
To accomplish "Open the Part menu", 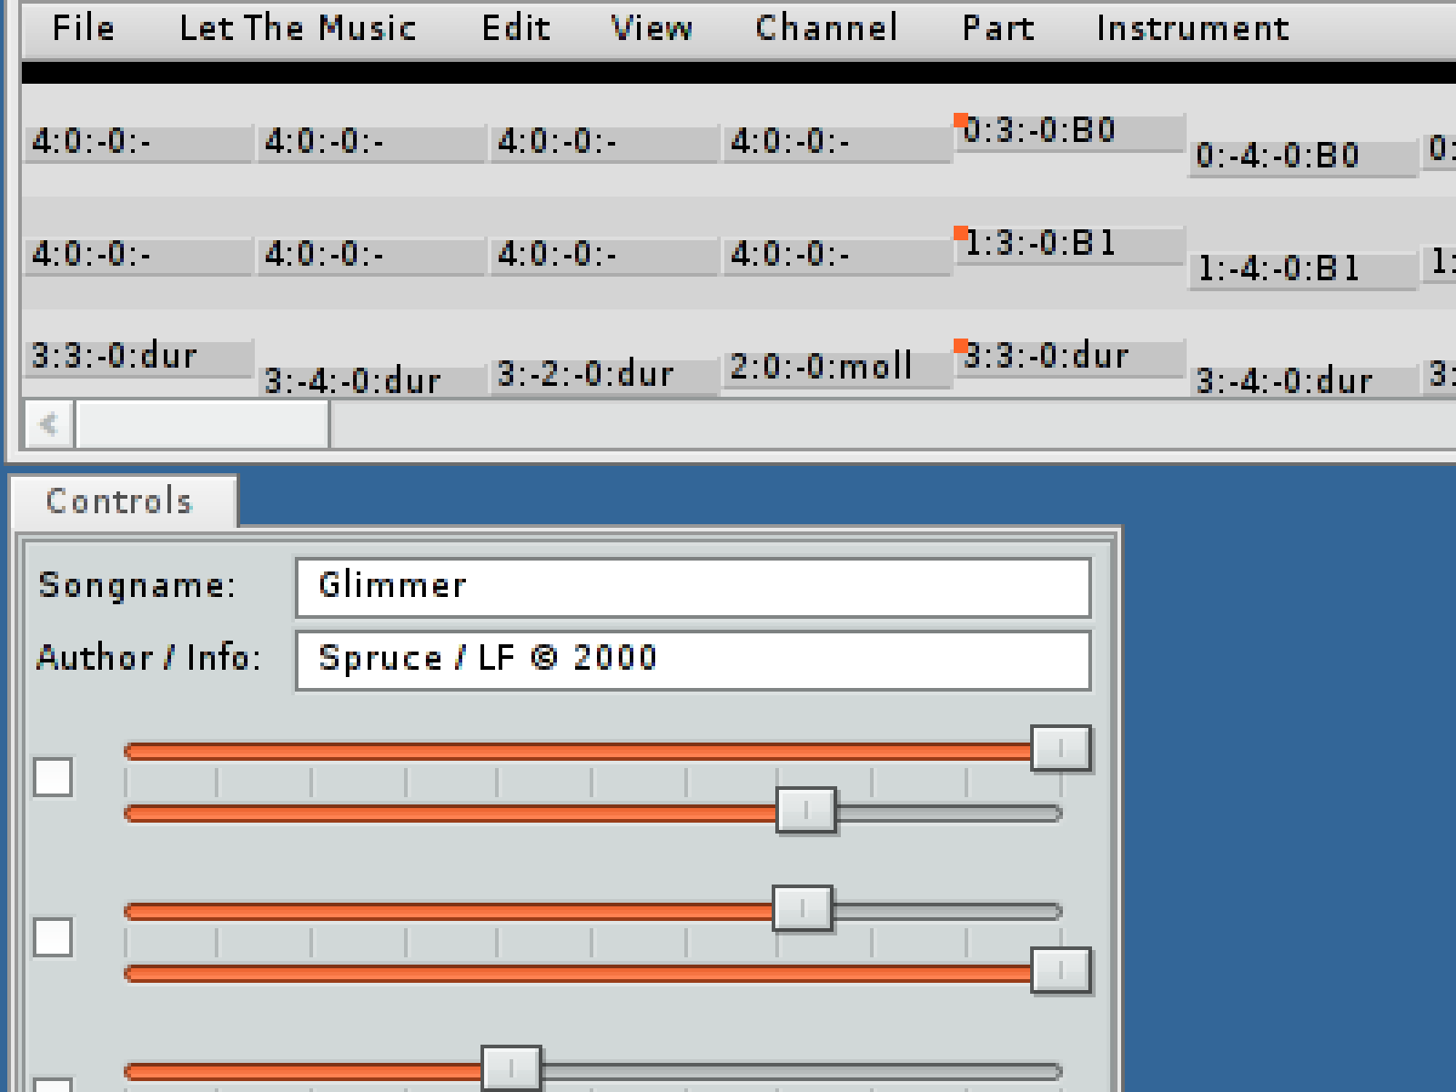I will pos(998,28).
